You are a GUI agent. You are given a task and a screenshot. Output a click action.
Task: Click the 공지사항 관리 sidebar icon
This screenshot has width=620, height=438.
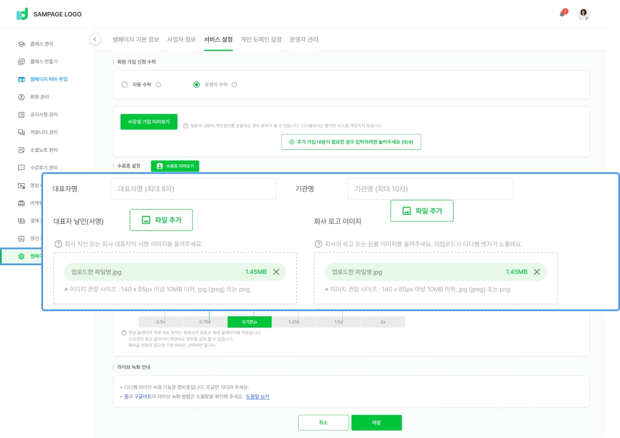pos(21,115)
